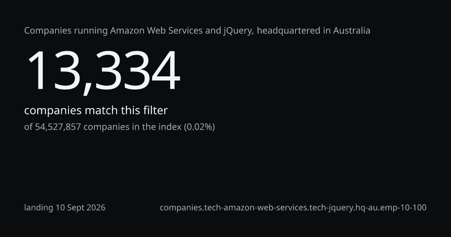This screenshot has width=451, height=237.
Task: Click the word 'headquartered' in the heading
Action: coord(289,31)
